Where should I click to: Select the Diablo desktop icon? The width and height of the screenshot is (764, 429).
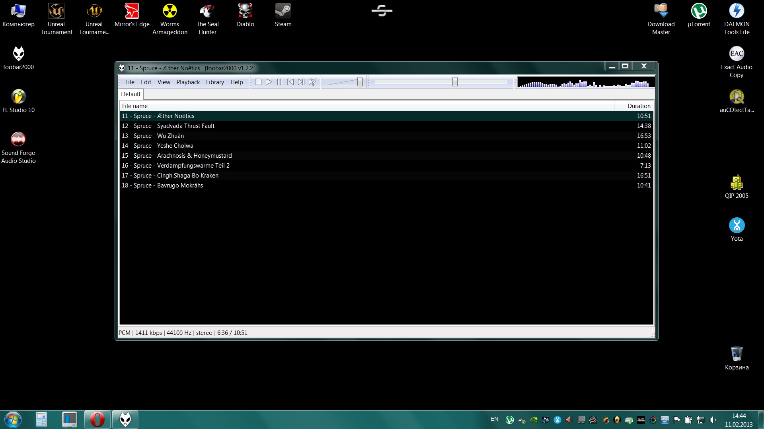click(x=245, y=15)
